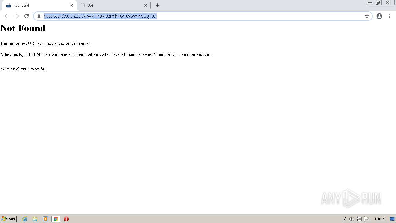
Task: Minimize the Chrome window
Action: tap(370, 3)
